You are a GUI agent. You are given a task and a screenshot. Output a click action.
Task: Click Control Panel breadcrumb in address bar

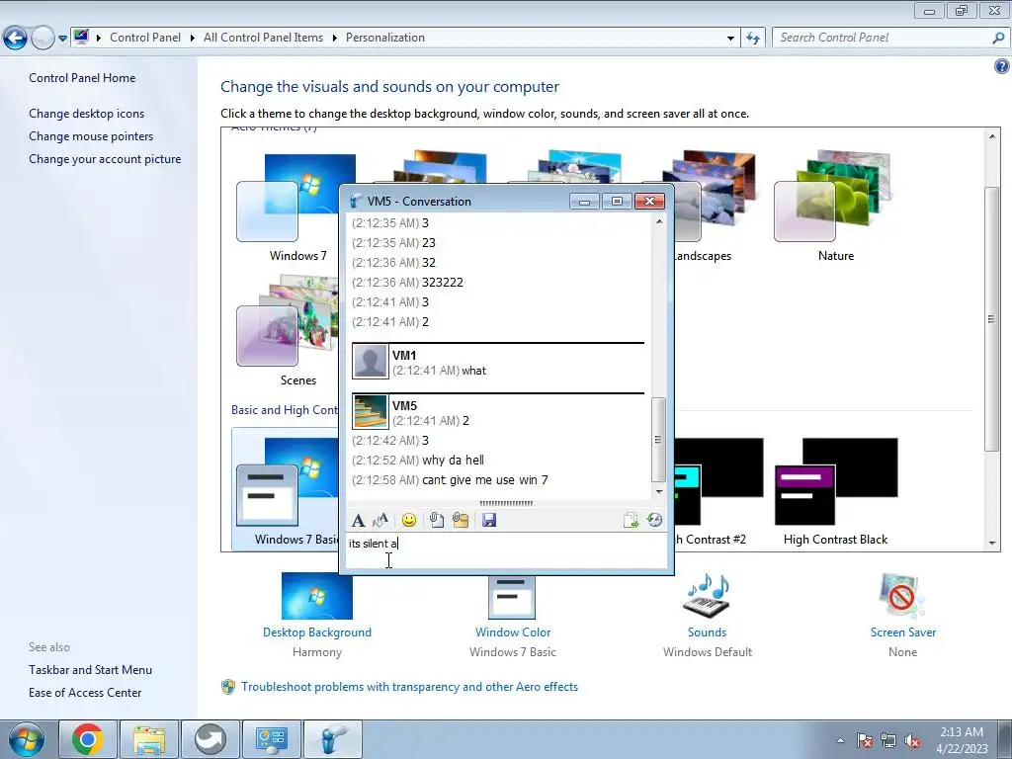(x=145, y=38)
